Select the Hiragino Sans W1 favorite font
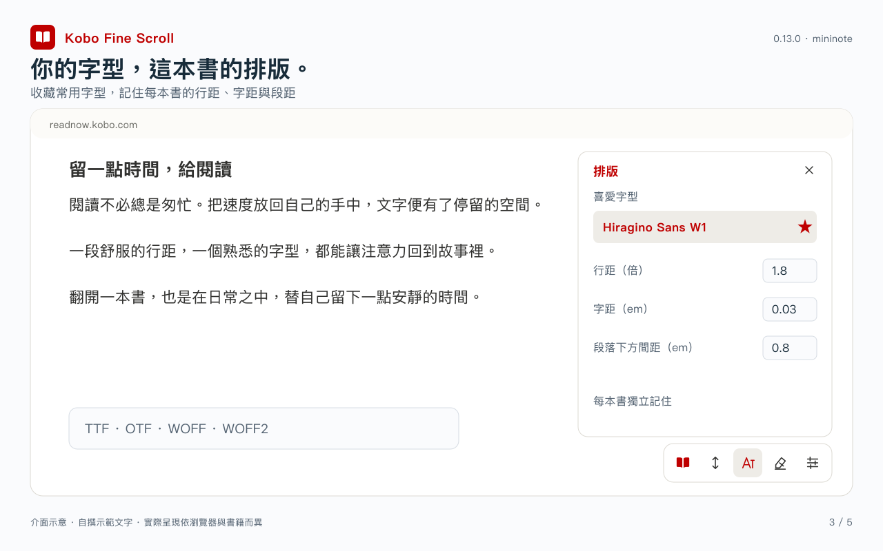The height and width of the screenshot is (551, 883). [705, 227]
